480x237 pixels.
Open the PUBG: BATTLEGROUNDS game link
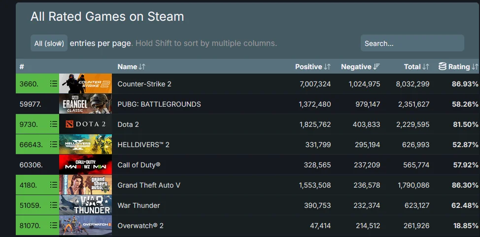tap(159, 104)
